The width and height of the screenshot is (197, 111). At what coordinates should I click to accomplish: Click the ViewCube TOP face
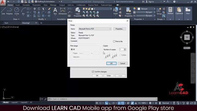(187, 37)
